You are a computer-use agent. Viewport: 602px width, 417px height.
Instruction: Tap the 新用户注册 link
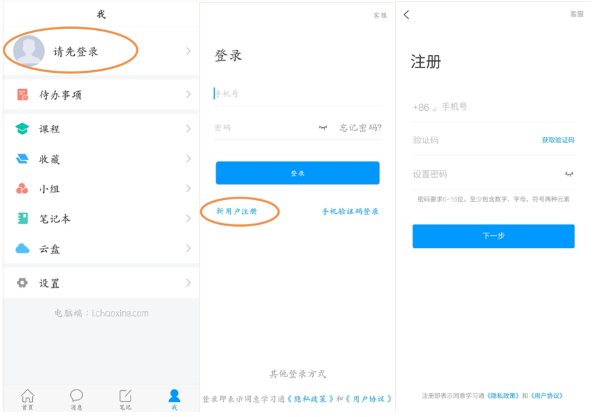pyautogui.click(x=237, y=212)
